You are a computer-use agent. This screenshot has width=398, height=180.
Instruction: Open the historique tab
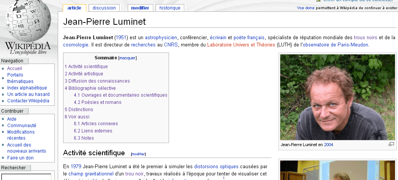click(x=170, y=8)
